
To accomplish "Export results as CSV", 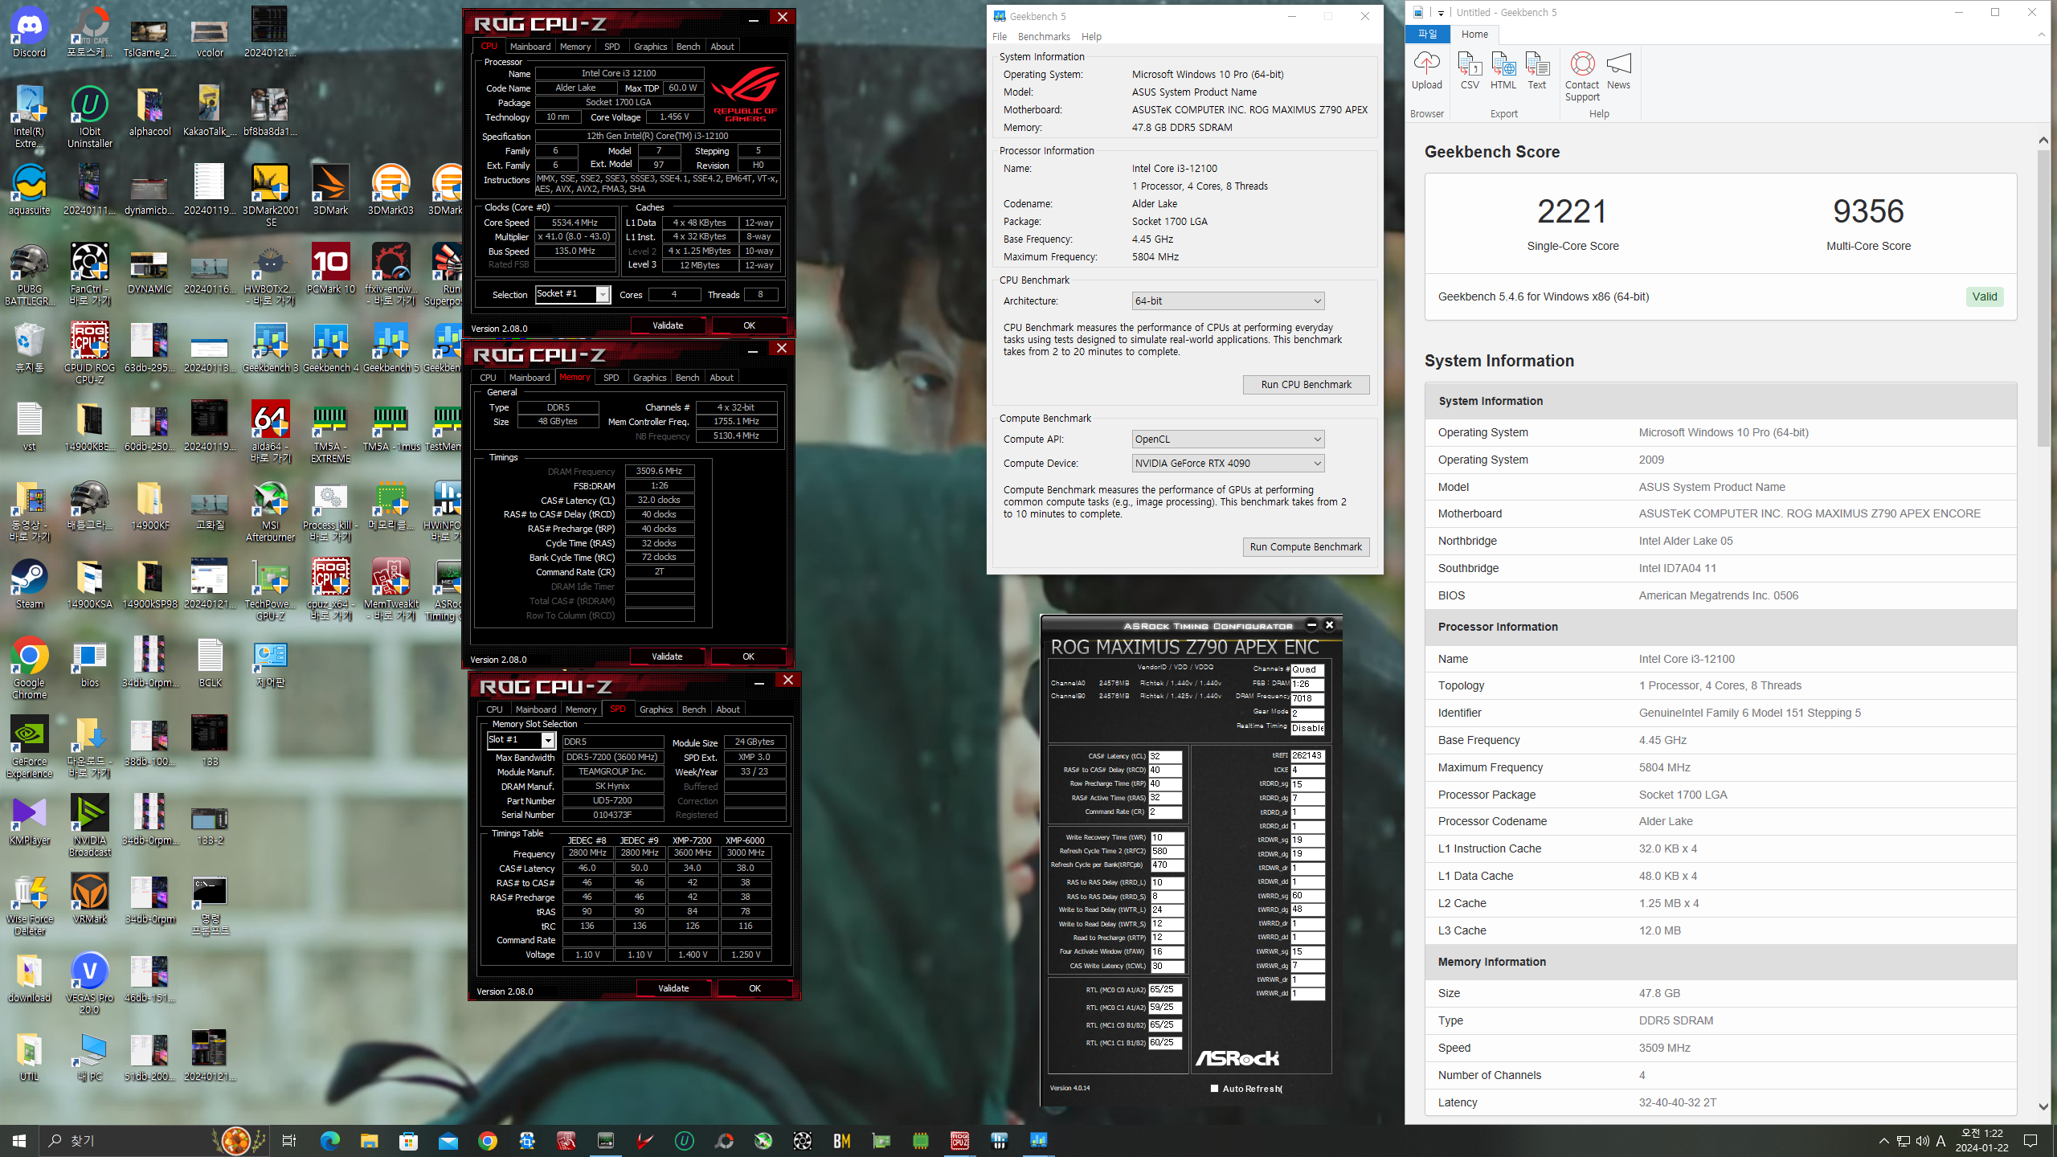I will point(1470,71).
